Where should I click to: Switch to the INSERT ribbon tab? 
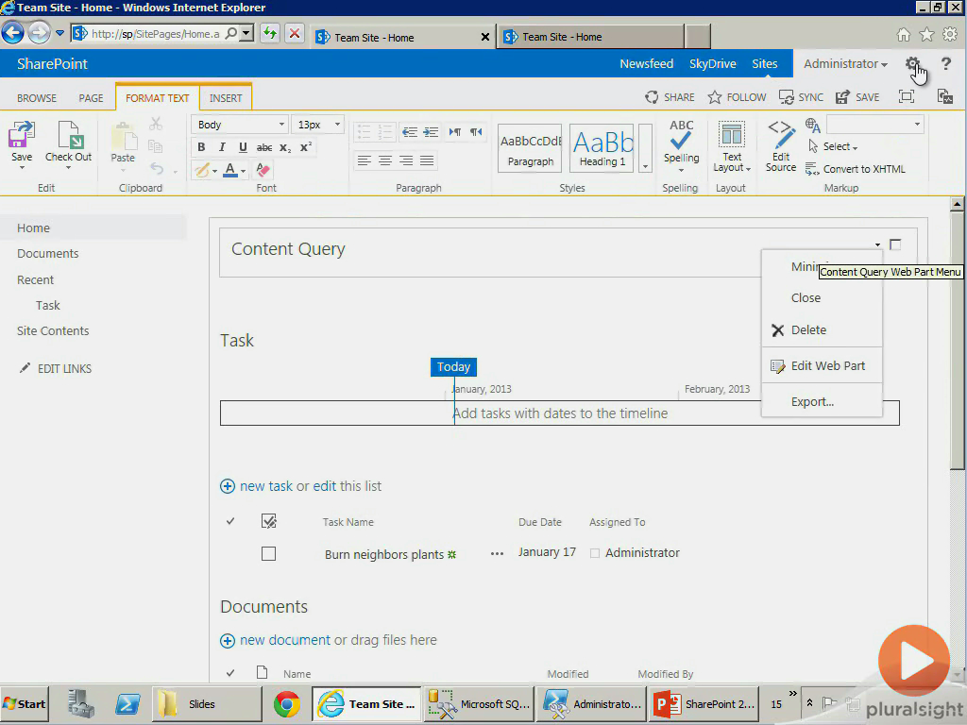pos(225,98)
